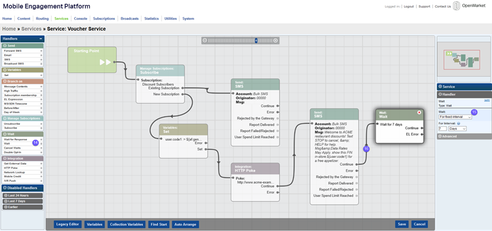Click the Auto Arrange button
The width and height of the screenshot is (492, 231).
[185, 225]
